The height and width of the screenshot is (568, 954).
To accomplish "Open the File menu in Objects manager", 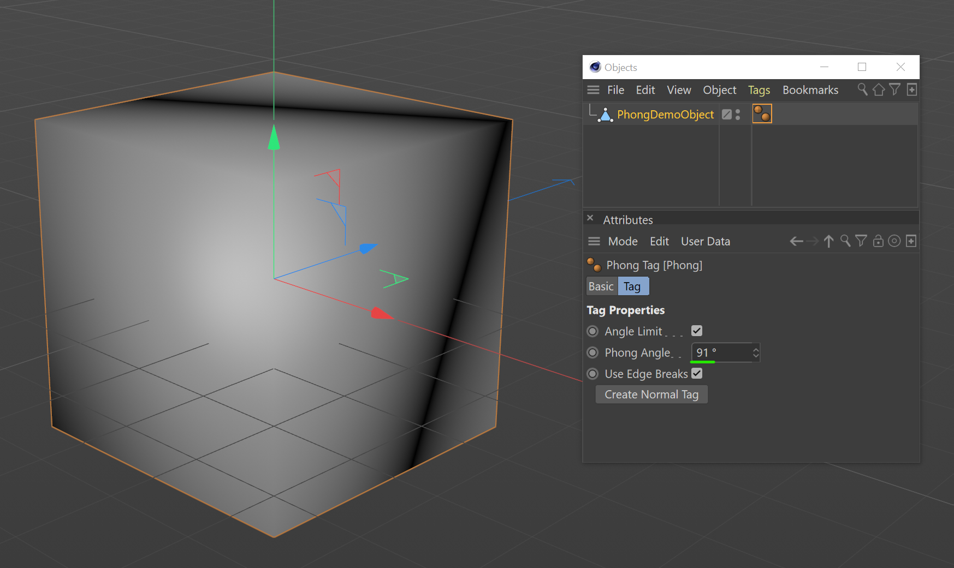I will tap(615, 90).
